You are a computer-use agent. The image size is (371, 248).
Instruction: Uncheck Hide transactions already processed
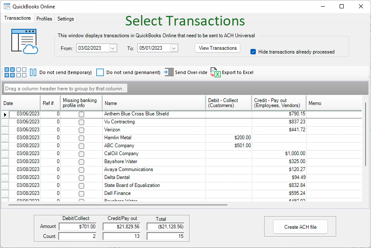(253, 52)
